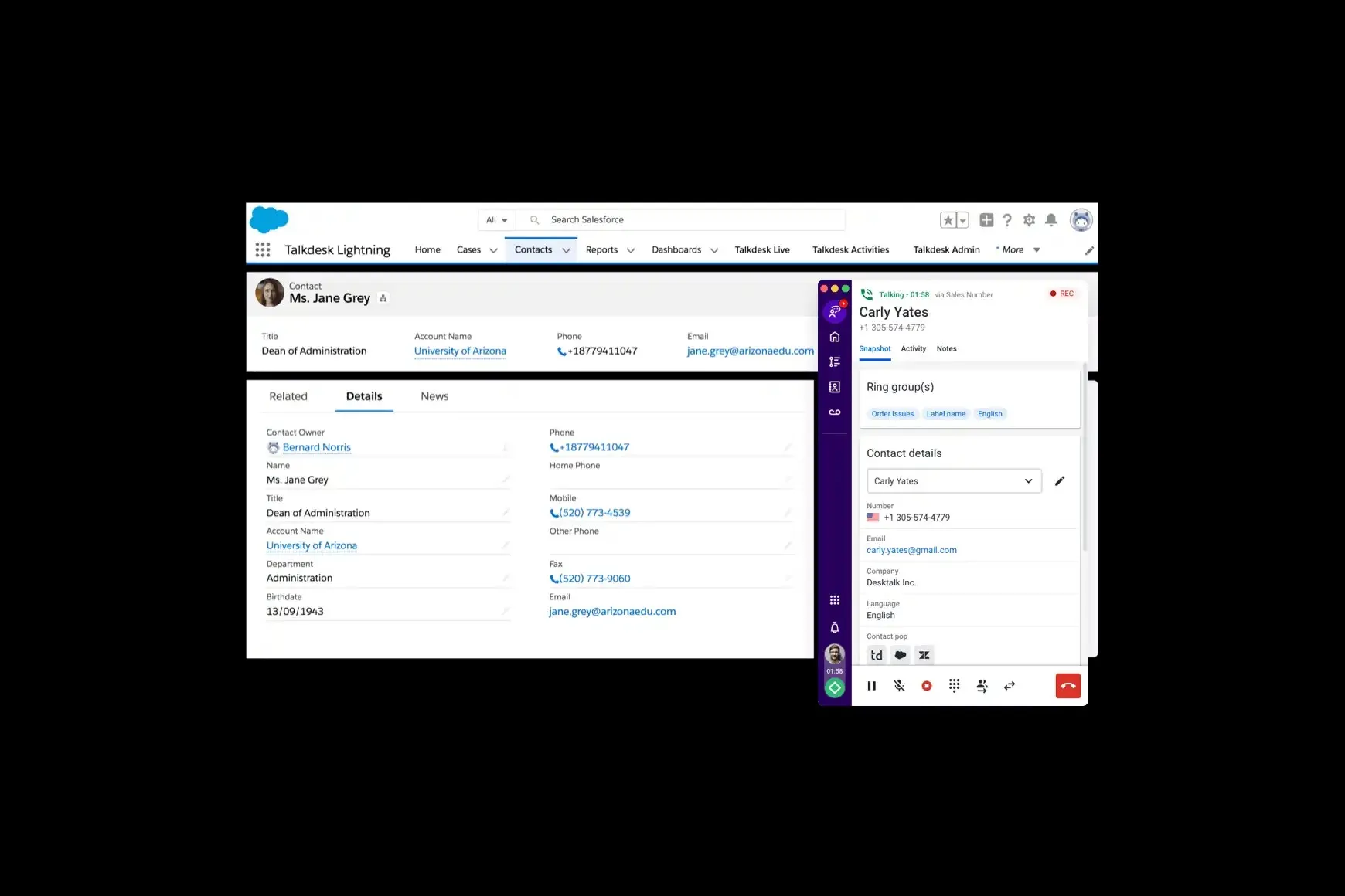Image resolution: width=1345 pixels, height=896 pixels.
Task: Switch to Notes tab in Talkdesk
Action: 946,349
